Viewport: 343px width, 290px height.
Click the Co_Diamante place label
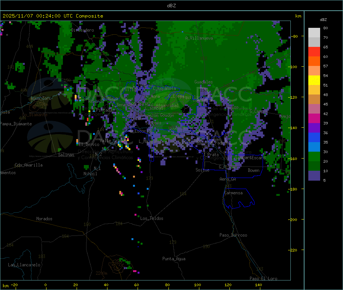pos(35,115)
